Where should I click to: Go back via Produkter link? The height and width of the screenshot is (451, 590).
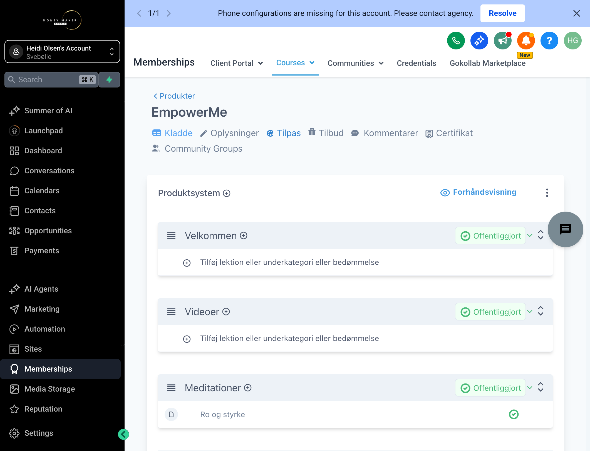[x=174, y=96]
